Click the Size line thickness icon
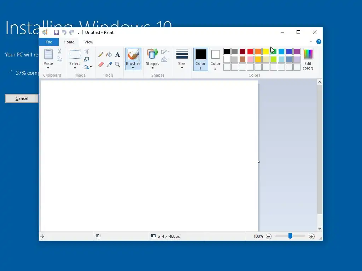The image size is (362, 271). click(x=182, y=54)
